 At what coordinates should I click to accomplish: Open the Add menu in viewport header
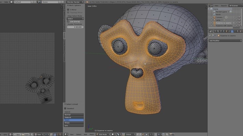click(x=85, y=134)
